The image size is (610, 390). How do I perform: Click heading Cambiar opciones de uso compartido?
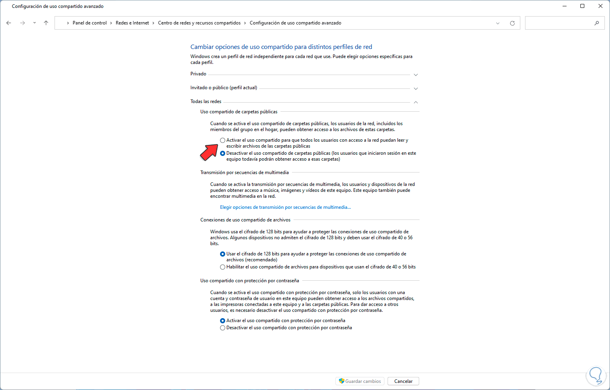pos(281,47)
